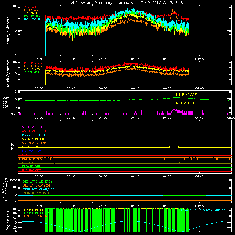
Task: Select the FLARE_FLAG label
Action: (x=31, y=147)
